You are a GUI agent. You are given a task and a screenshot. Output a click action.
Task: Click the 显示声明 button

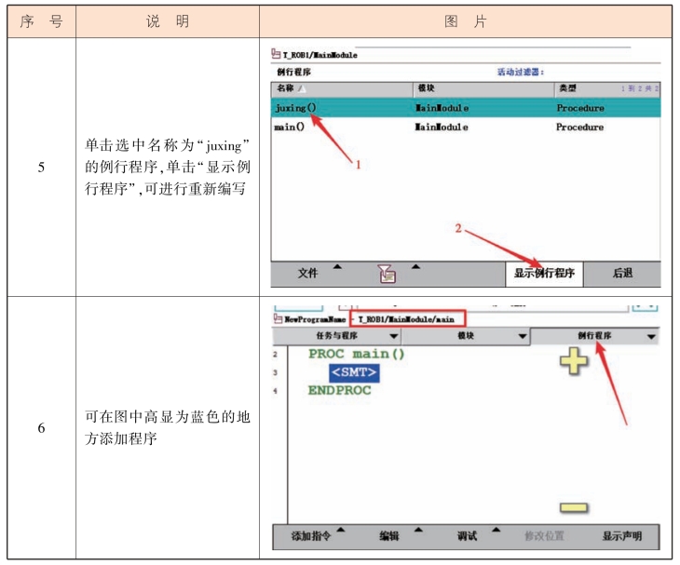click(x=622, y=536)
